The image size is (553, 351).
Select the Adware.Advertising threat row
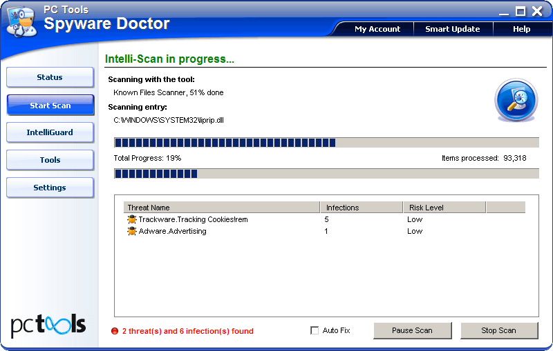click(x=324, y=231)
